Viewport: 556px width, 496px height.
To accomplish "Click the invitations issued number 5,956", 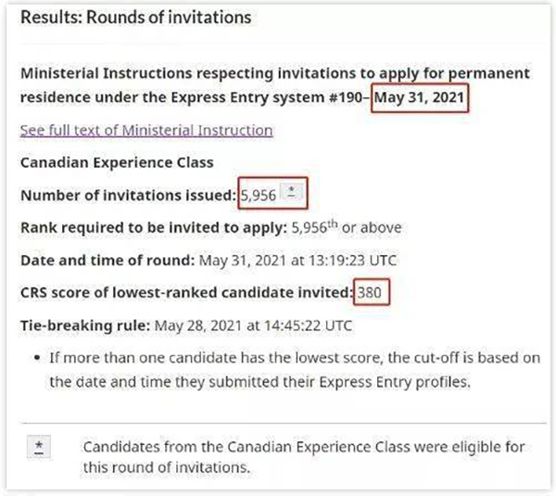I will tap(259, 196).
